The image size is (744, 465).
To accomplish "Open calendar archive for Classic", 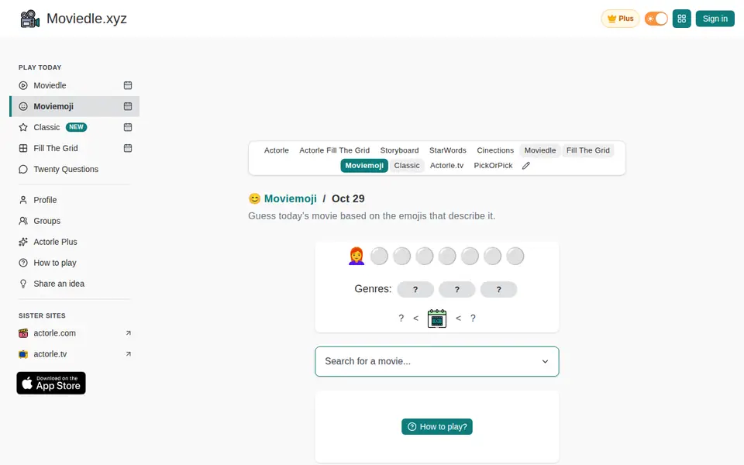I will point(128,127).
